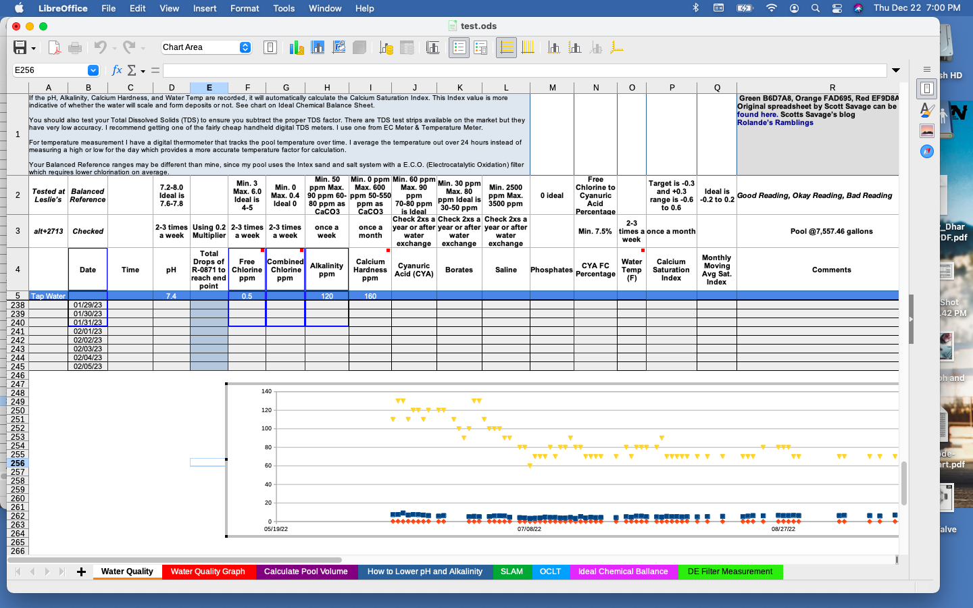This screenshot has width=973, height=608.
Task: Follow the 'Rolande's Ramblings' link
Action: pos(775,122)
